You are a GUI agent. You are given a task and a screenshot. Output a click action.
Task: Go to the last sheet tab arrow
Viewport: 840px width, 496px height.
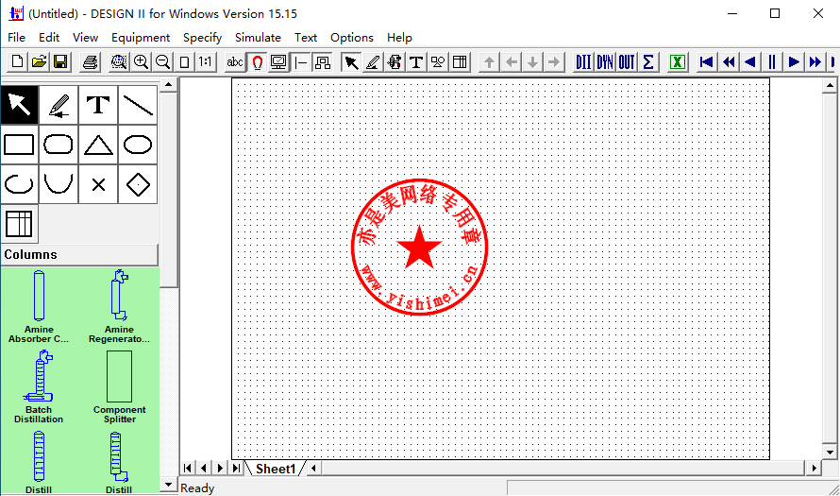click(236, 468)
